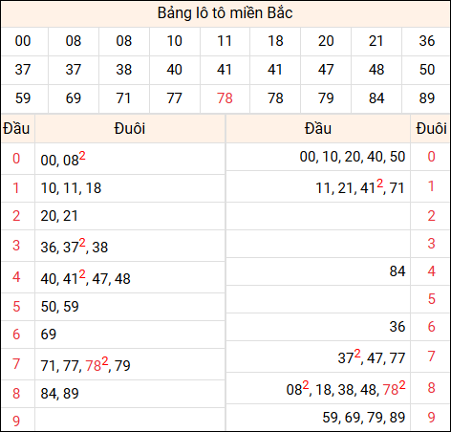Select the red 78 in the top grid
Image resolution: width=451 pixels, height=432 pixels.
(x=225, y=98)
